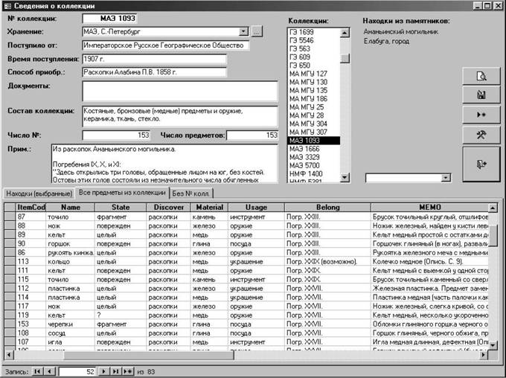Switch to Без № колл. tab
This screenshot has height=378, width=506.
(191, 193)
